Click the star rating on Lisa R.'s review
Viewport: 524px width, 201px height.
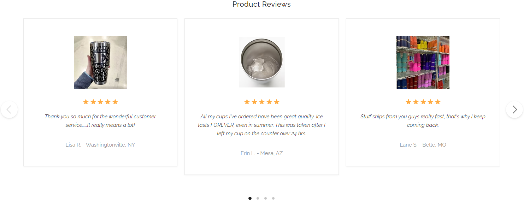pos(100,102)
